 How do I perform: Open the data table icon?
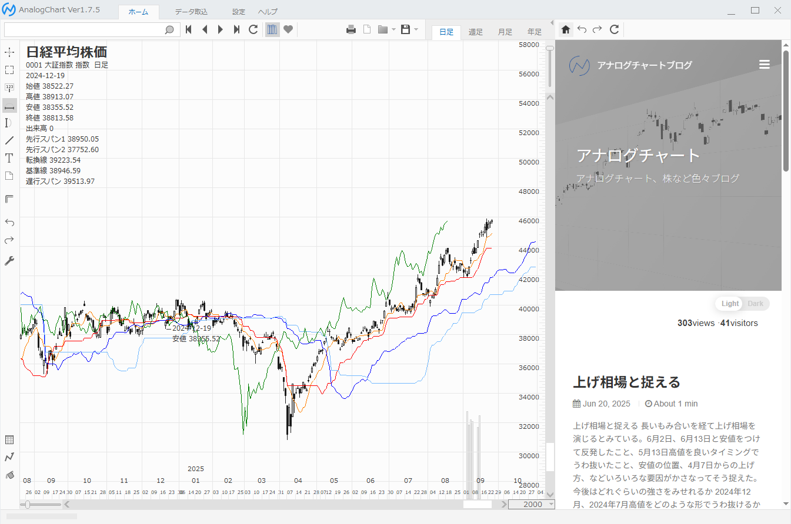[x=9, y=440]
